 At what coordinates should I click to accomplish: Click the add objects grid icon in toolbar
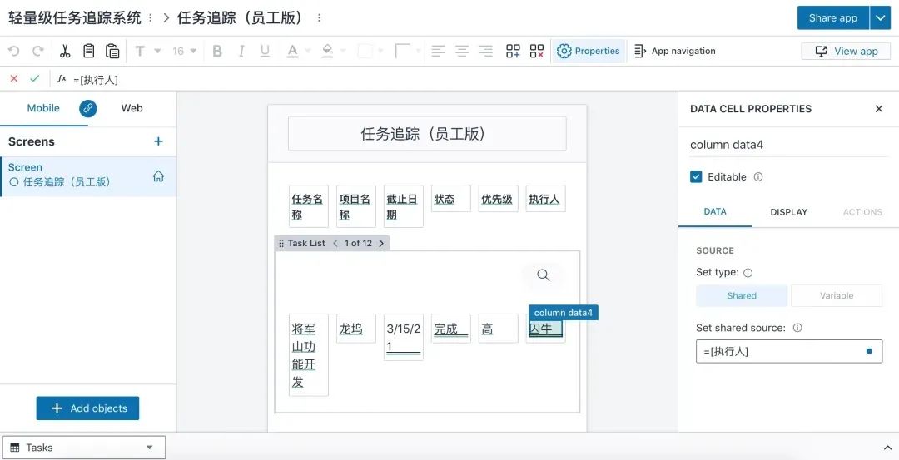click(x=513, y=51)
